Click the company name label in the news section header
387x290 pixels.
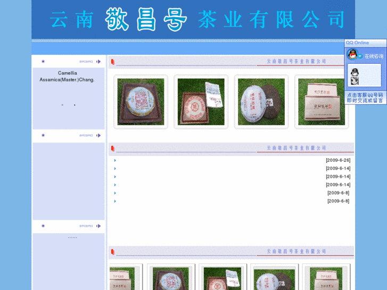pyautogui.click(x=296, y=148)
